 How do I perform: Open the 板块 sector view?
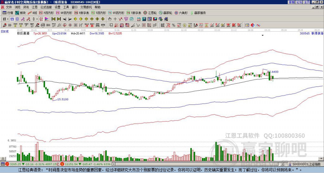tap(20, 13)
